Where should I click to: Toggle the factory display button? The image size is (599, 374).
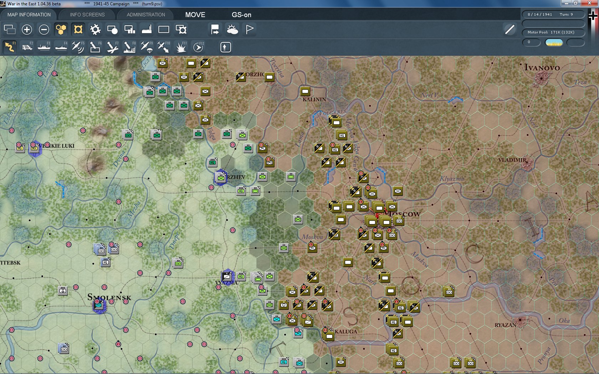tap(147, 29)
